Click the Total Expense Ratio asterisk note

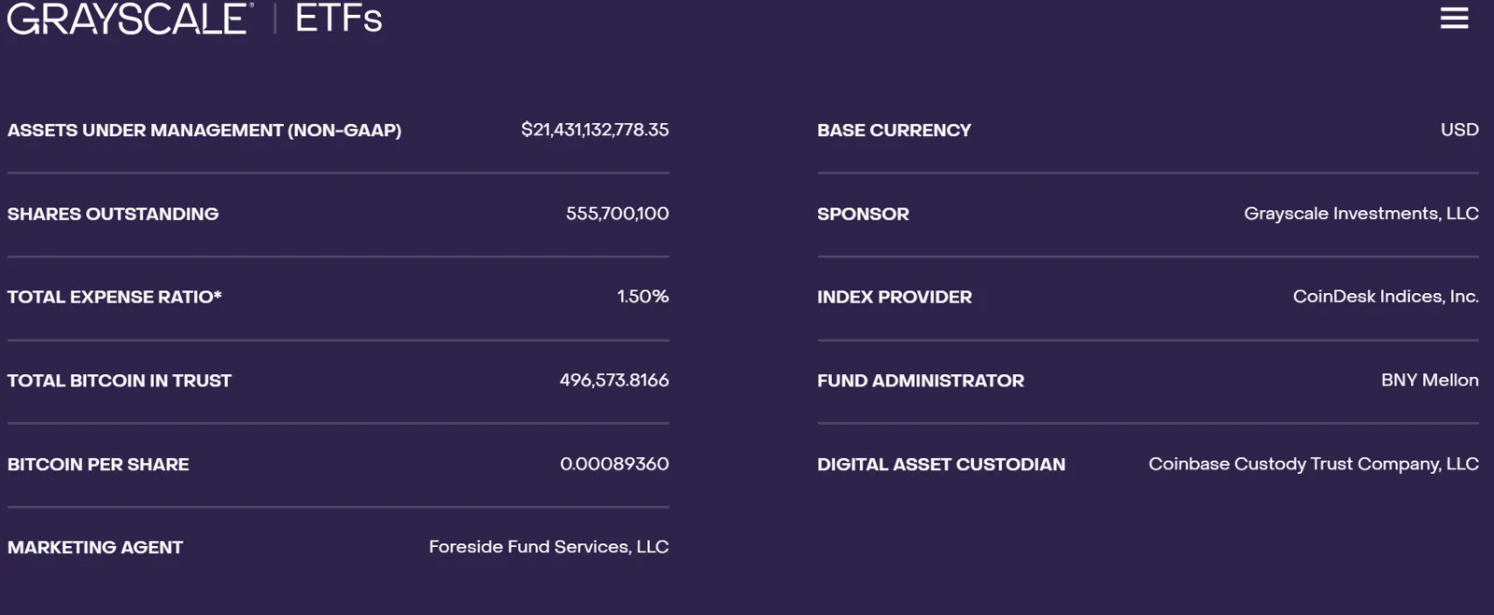218,297
